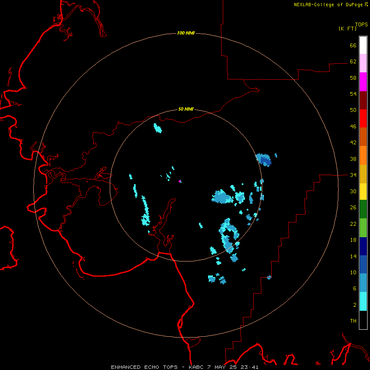Click the white color swatch in the legend
Viewport: 370px width, 370px height.
[363, 45]
